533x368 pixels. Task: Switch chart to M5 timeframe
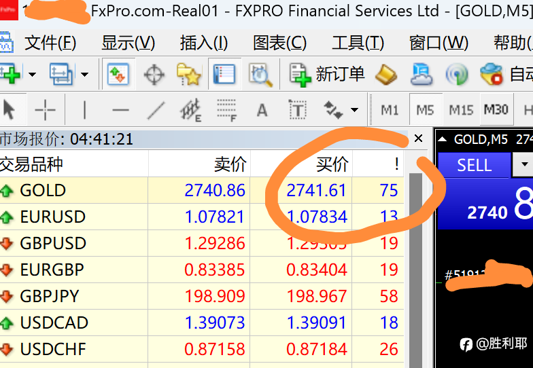(426, 110)
